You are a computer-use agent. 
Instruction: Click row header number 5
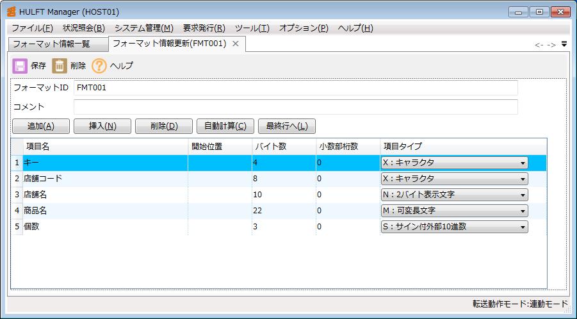coord(17,227)
